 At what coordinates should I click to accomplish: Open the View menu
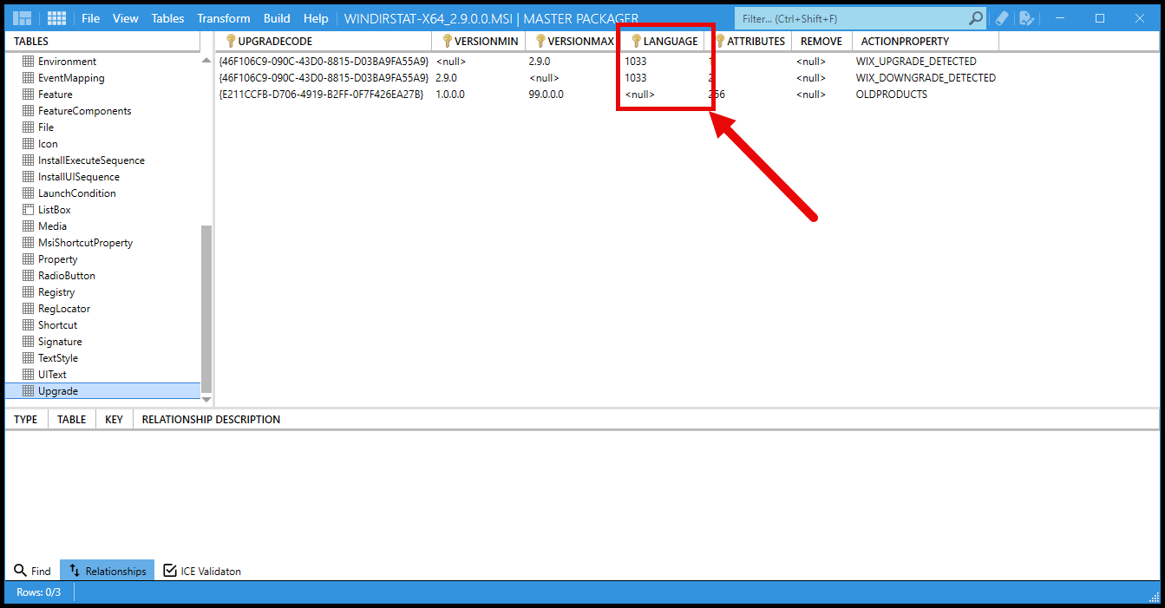pos(126,18)
